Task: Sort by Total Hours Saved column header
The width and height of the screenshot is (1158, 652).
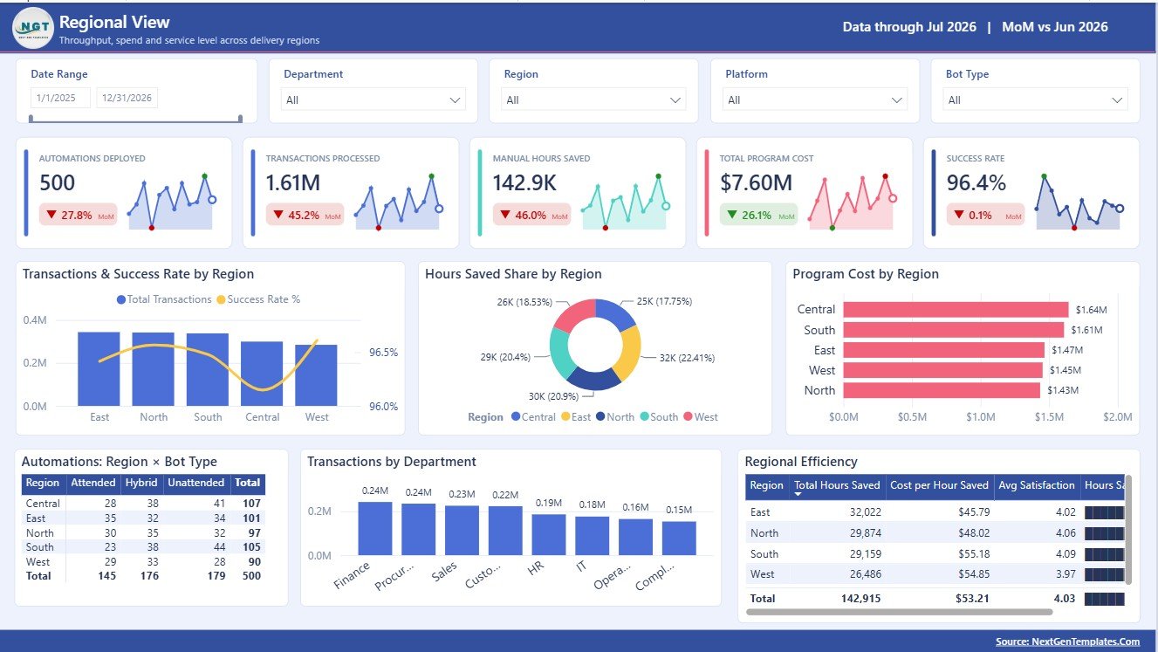Action: pyautogui.click(x=837, y=485)
